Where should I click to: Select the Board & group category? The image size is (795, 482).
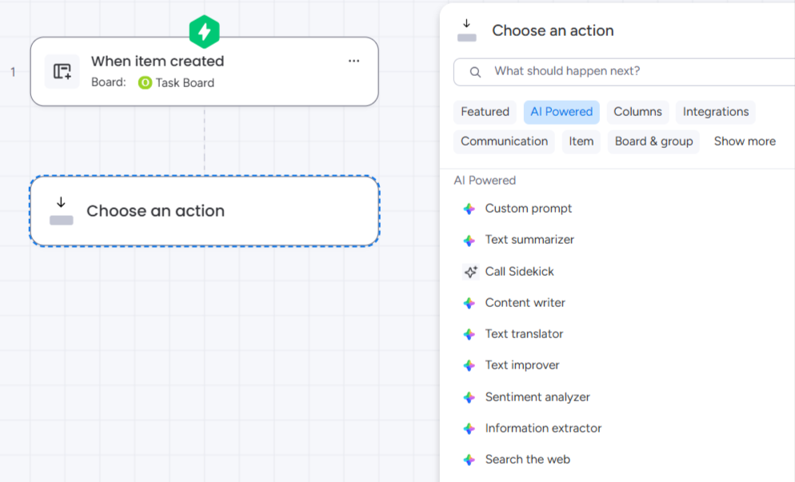coord(653,141)
